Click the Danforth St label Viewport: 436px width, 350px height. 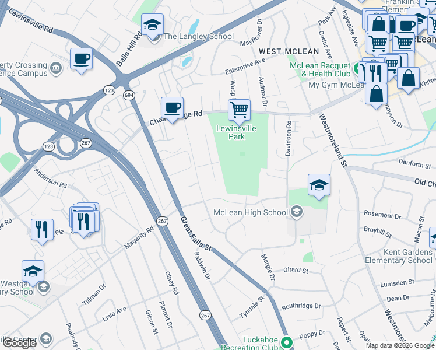point(414,163)
